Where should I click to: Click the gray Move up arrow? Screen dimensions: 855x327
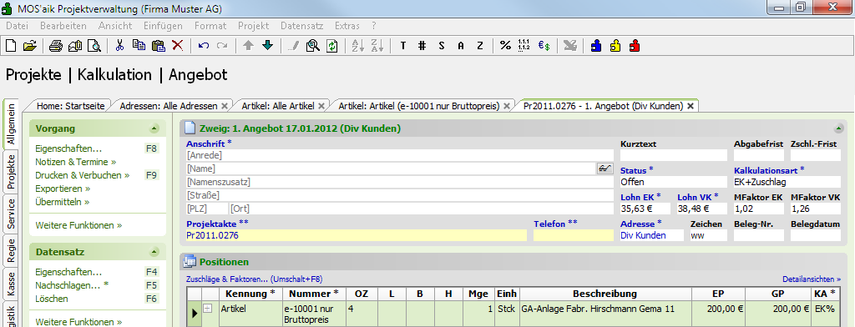pos(248,46)
